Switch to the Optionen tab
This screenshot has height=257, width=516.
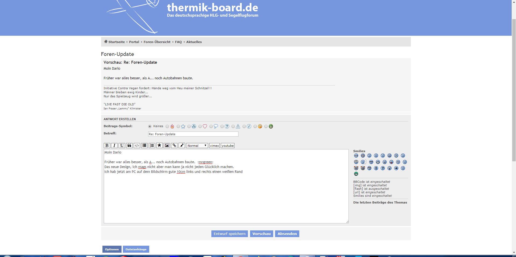[x=112, y=249]
